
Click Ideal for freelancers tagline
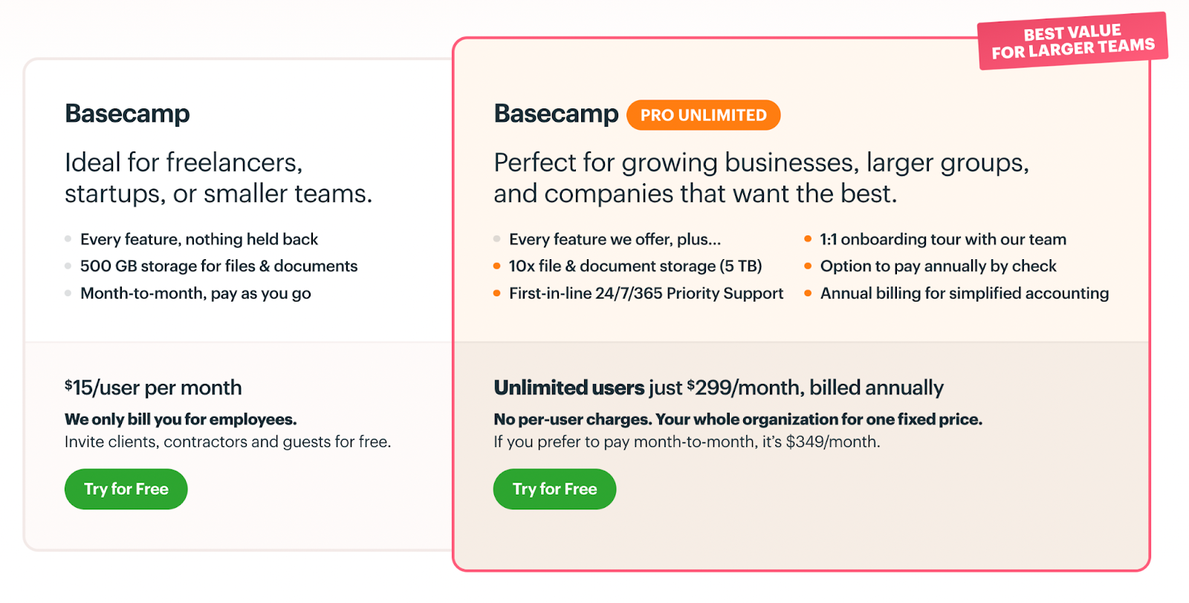click(218, 177)
